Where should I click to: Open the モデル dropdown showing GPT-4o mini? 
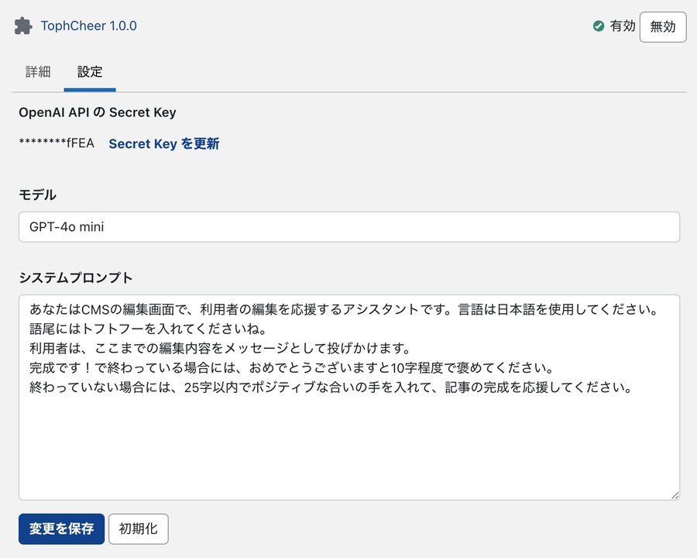pyautogui.click(x=348, y=227)
